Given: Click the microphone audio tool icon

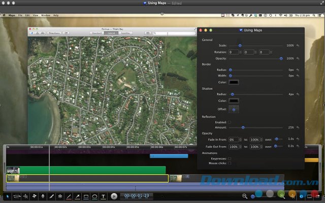Looking at the screenshot, I should pyautogui.click(x=43, y=196).
